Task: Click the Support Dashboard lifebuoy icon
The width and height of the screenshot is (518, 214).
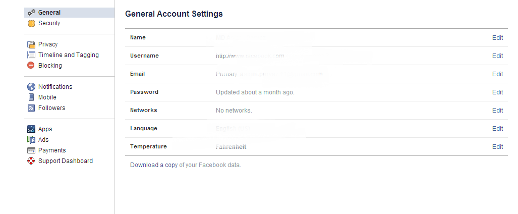Action: tap(31, 161)
